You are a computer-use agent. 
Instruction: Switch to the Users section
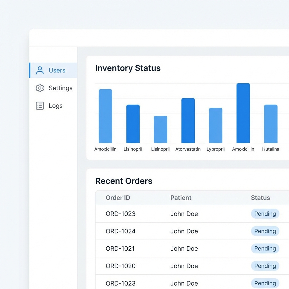tap(57, 70)
